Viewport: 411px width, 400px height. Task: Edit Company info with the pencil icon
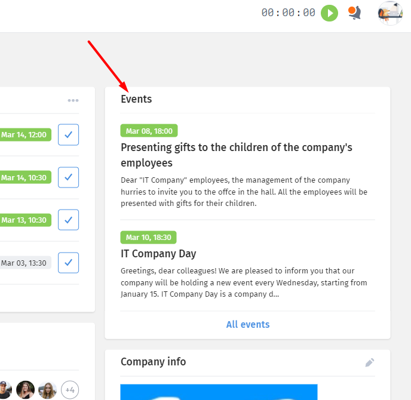tap(370, 362)
